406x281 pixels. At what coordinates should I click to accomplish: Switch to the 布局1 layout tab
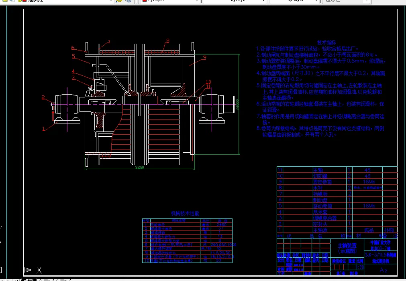(44, 280)
